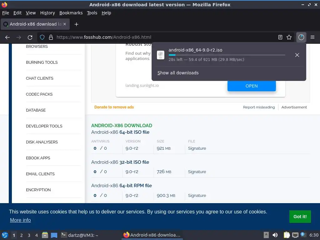Close the Android-x86 download tab

click(65, 24)
